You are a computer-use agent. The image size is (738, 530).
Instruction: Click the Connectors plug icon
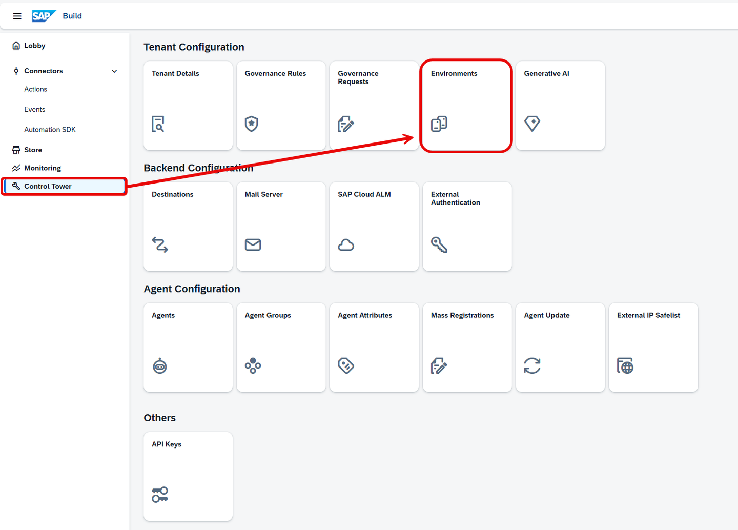(x=16, y=71)
